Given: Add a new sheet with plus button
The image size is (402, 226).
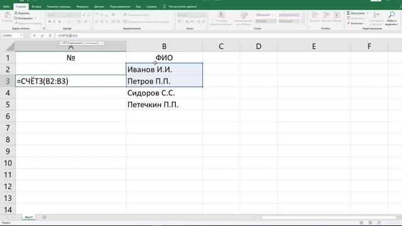Looking at the screenshot, I should (44, 217).
